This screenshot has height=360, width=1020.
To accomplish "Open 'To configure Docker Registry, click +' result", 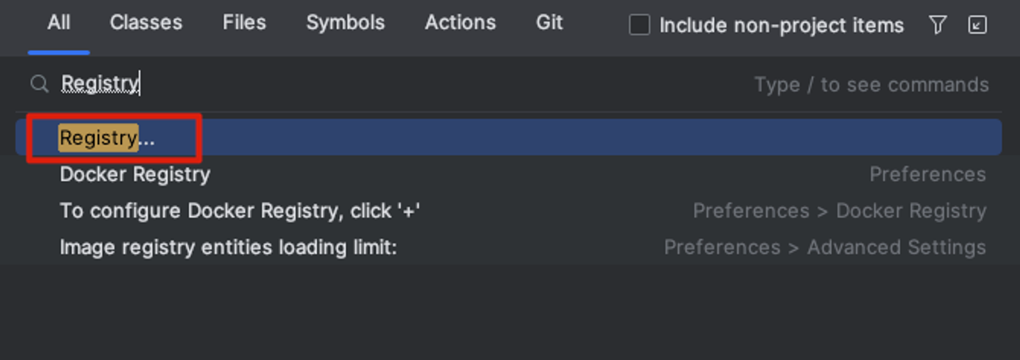I will click(508, 211).
